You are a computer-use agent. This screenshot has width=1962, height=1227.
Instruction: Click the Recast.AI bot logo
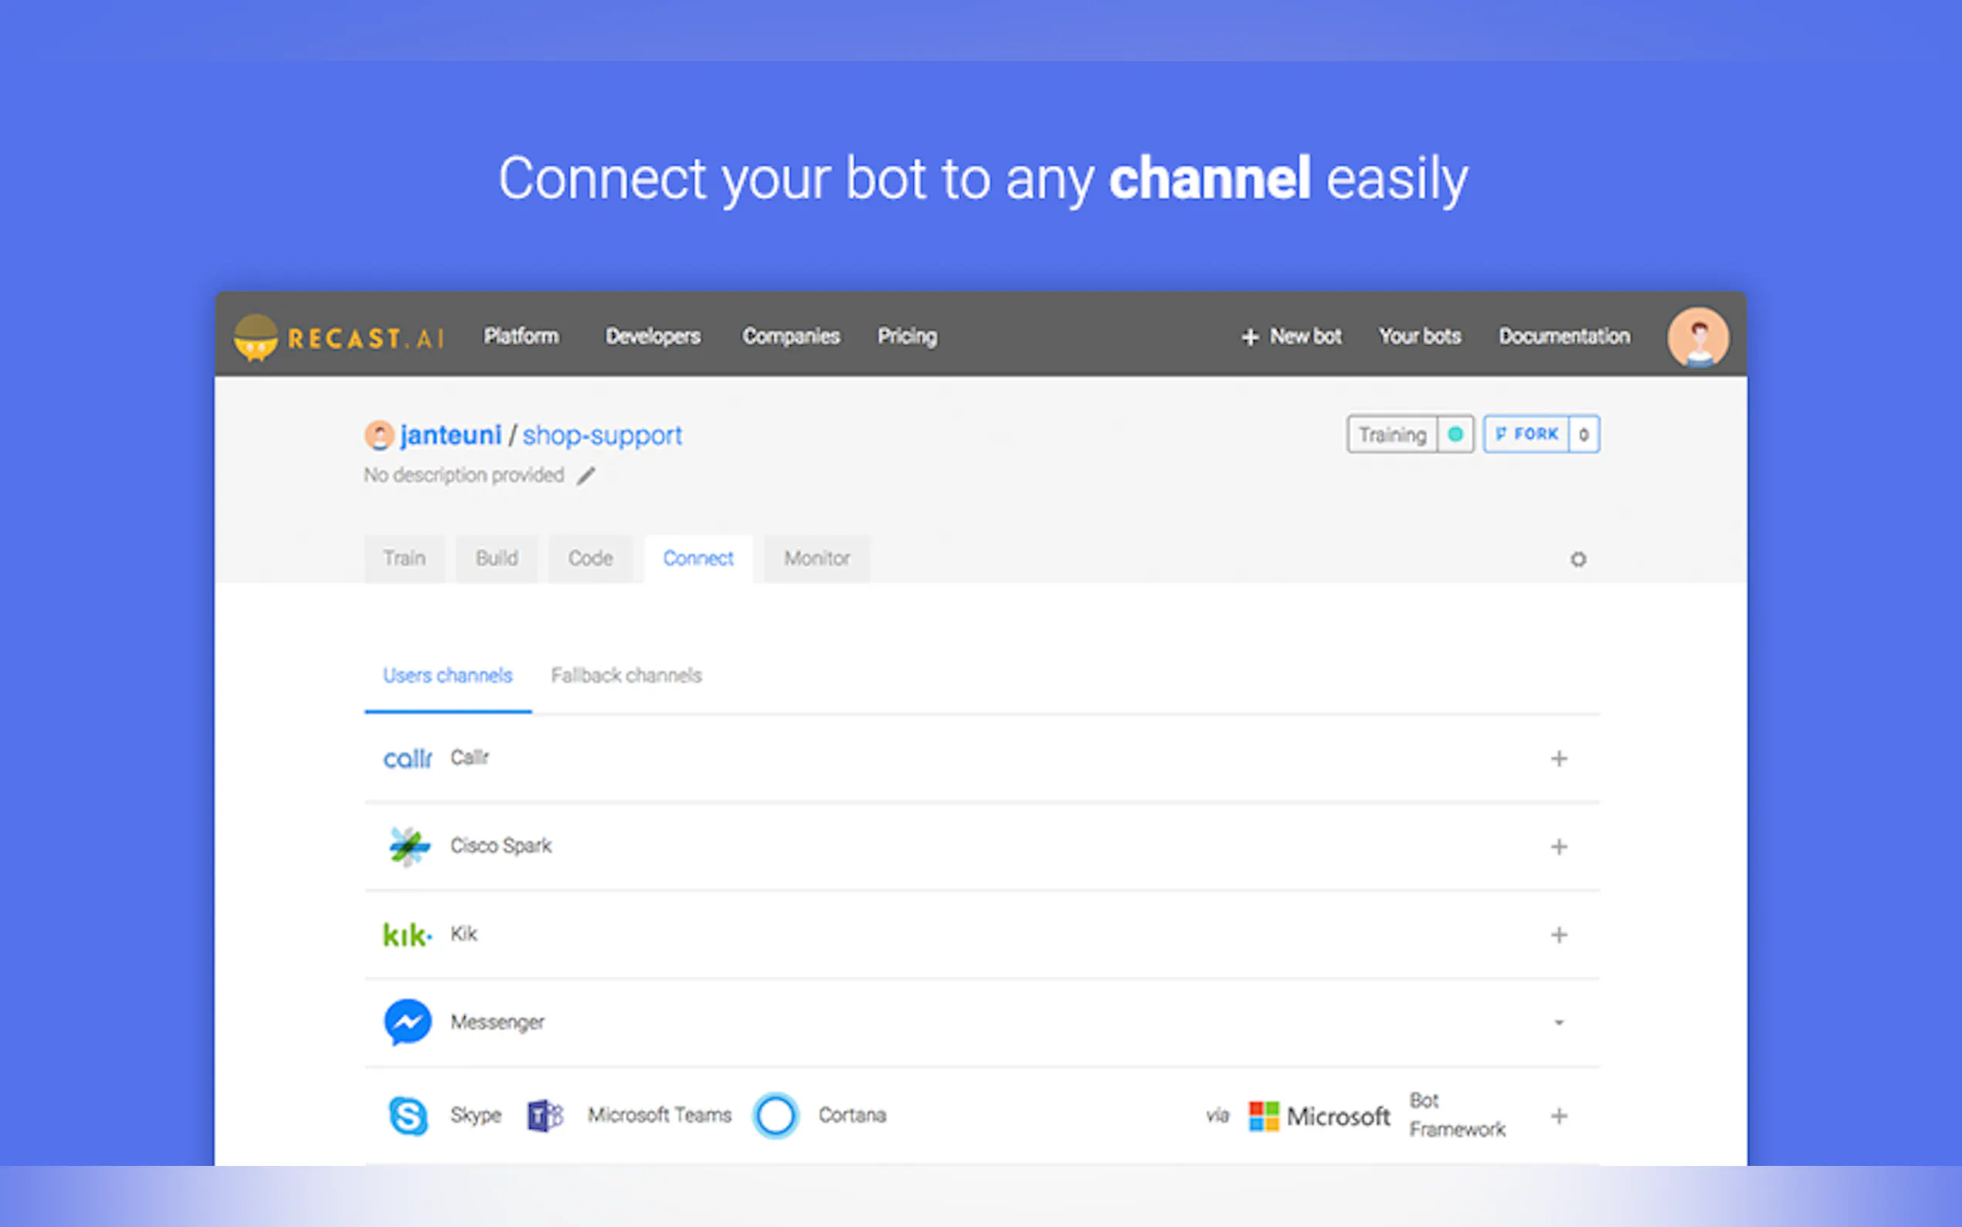coord(256,338)
